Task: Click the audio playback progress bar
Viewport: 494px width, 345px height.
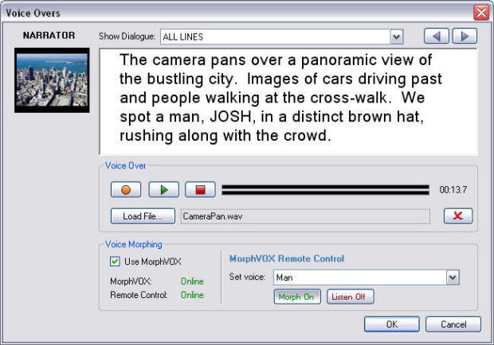Action: [x=325, y=190]
